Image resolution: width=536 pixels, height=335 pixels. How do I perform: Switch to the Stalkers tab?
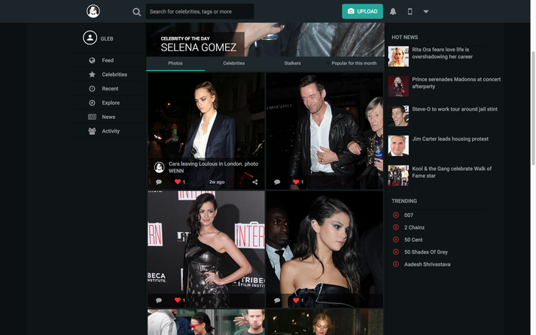[x=293, y=63]
